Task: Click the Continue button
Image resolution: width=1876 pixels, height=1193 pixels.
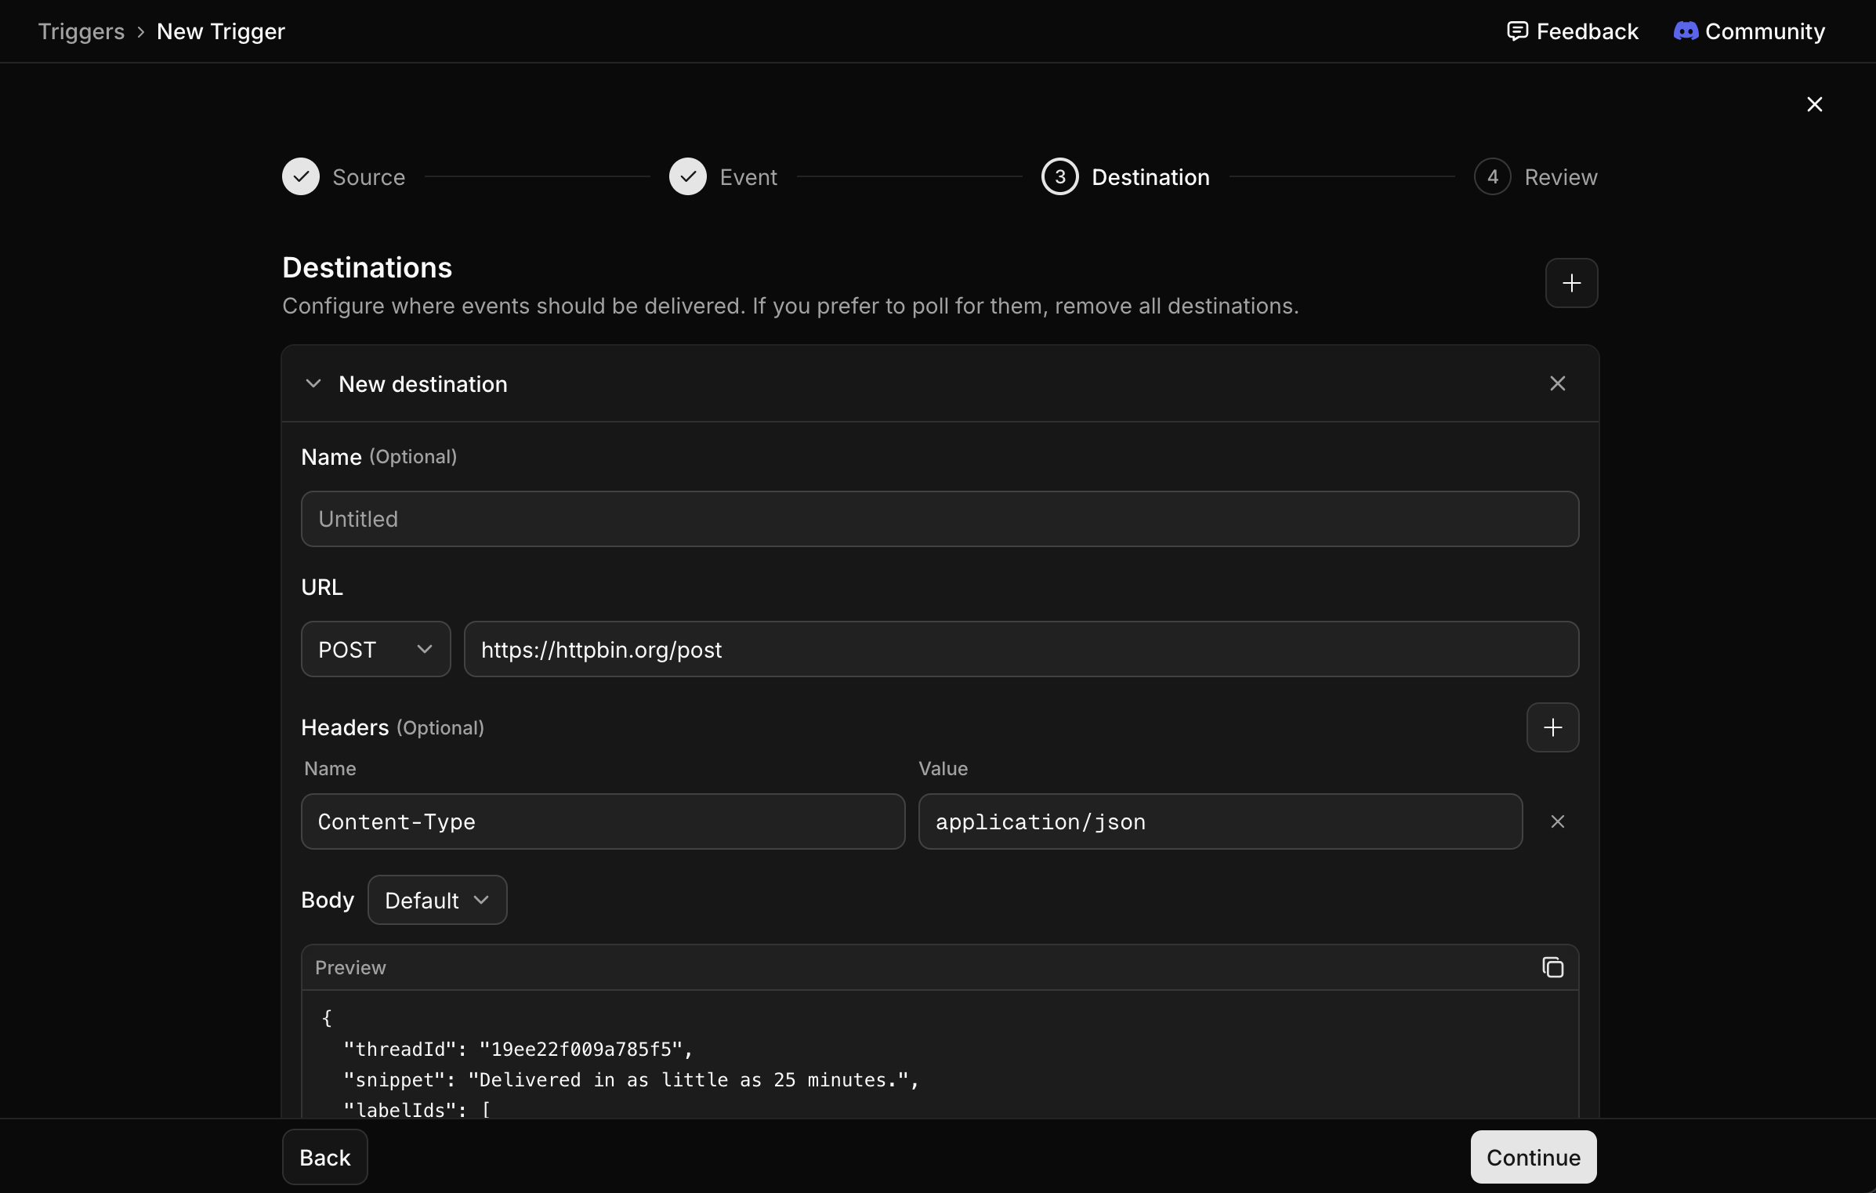Action: coord(1534,1157)
